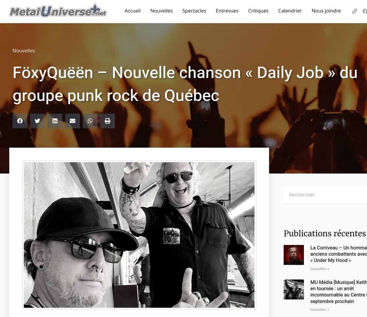Open La Corriveau Under My Hood article

(x=338, y=254)
